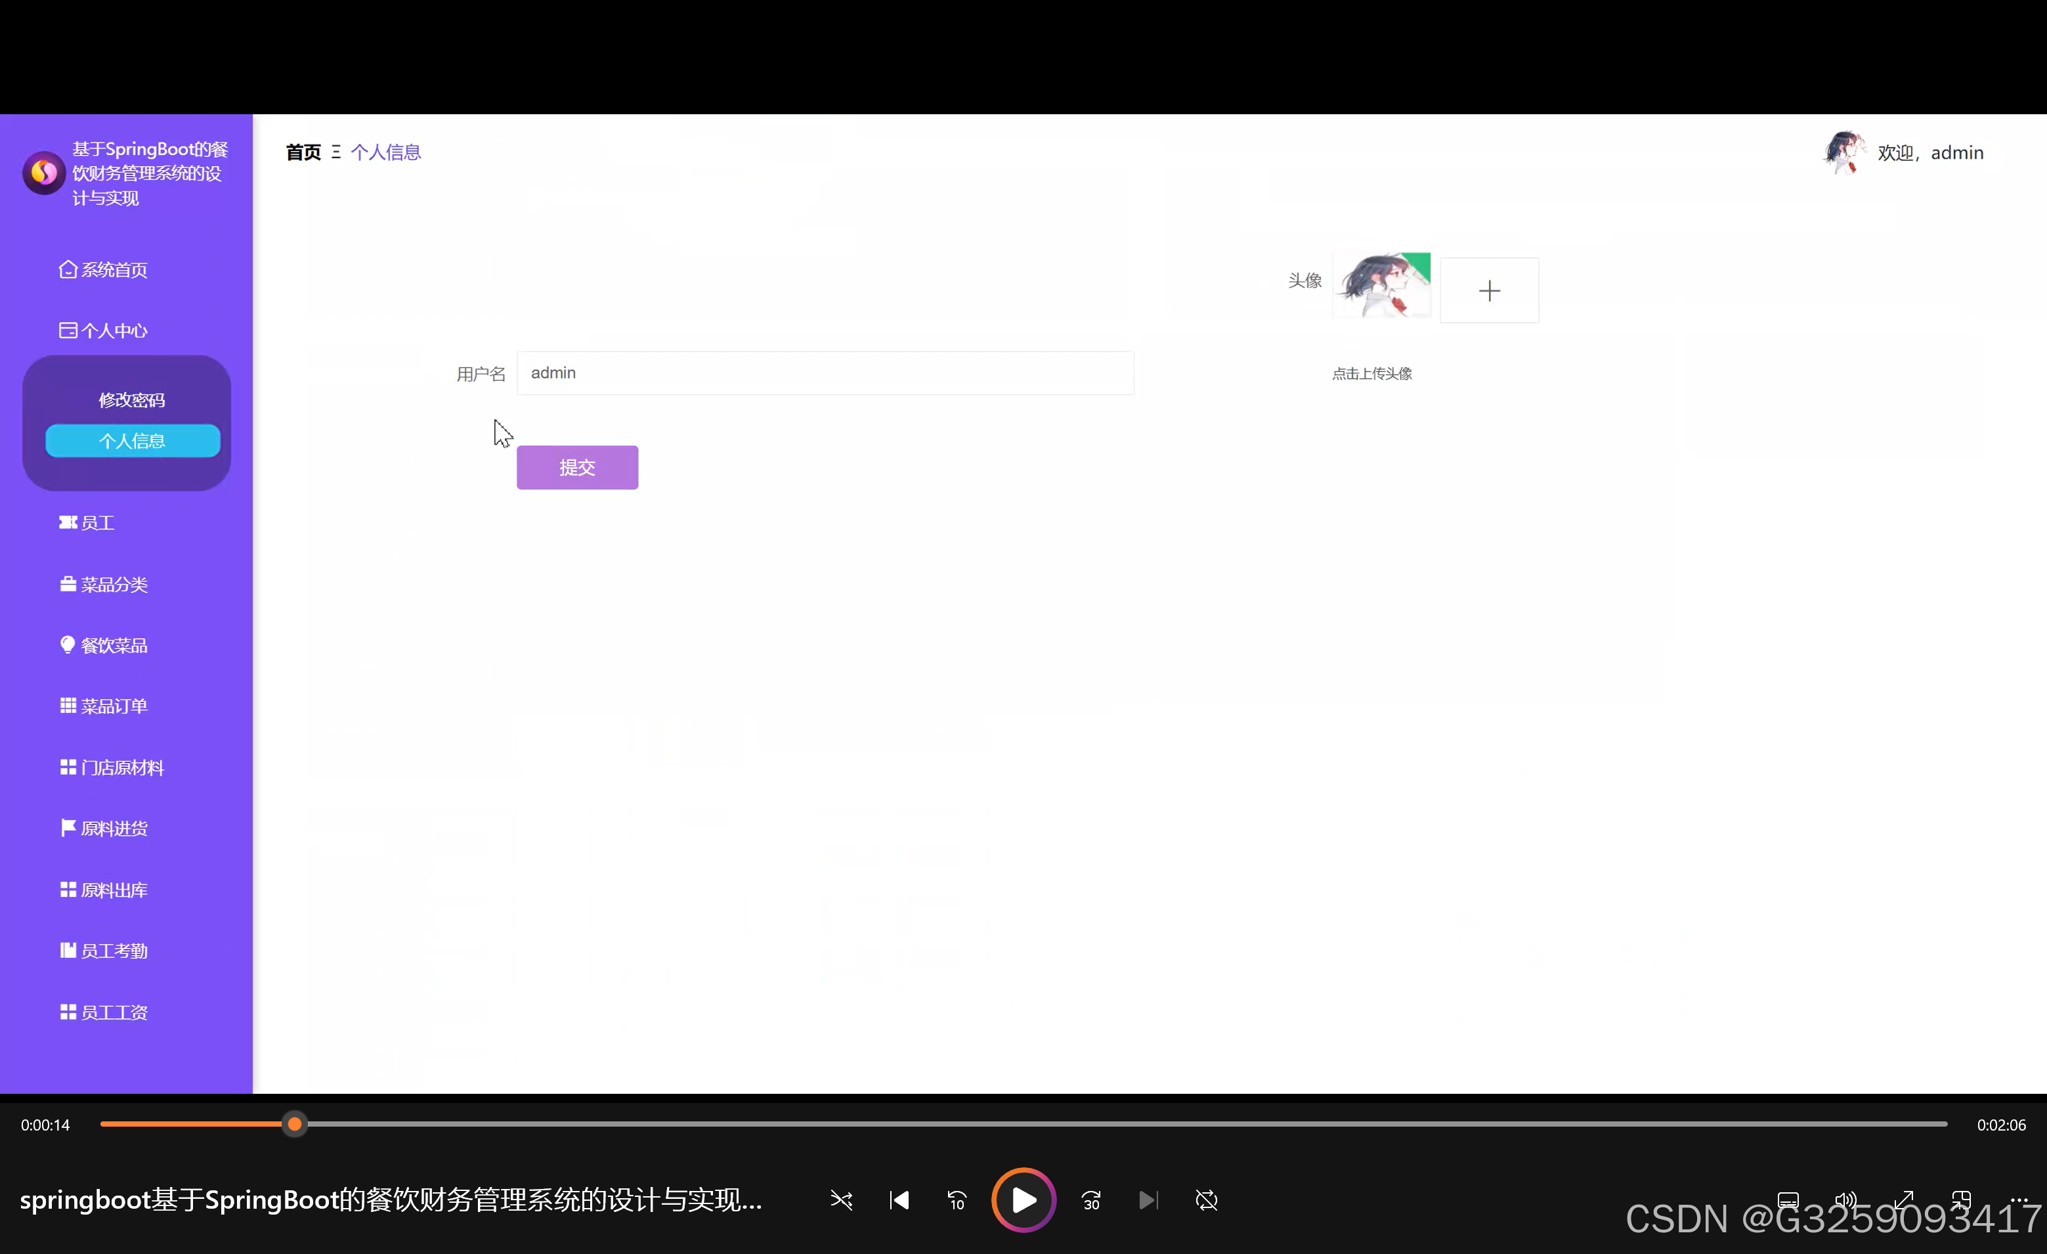Go to next track in player

point(1148,1200)
